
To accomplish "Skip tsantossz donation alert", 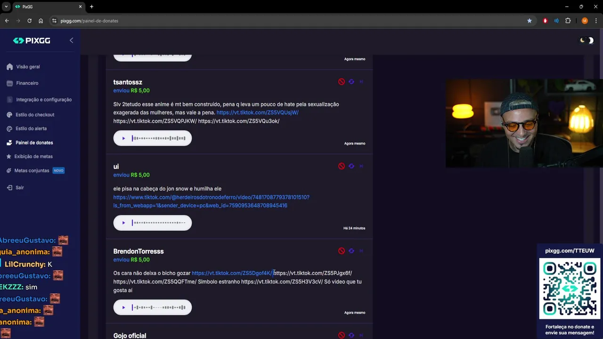I will tap(361, 81).
